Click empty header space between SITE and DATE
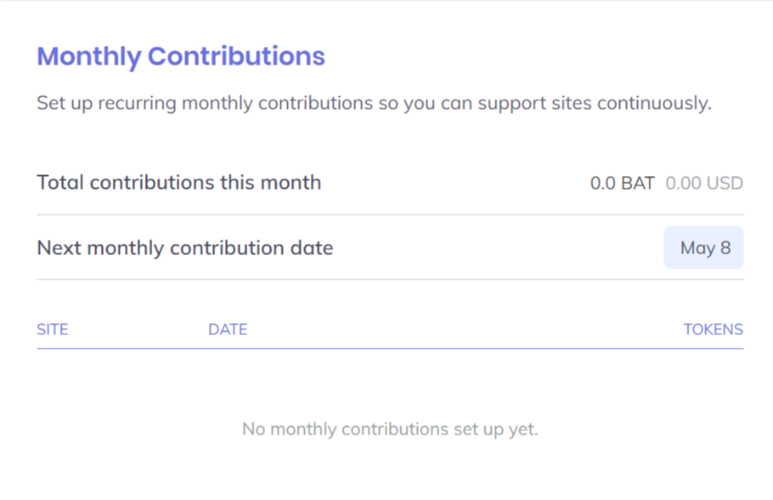Image resolution: width=773 pixels, height=500 pixels. [x=138, y=329]
